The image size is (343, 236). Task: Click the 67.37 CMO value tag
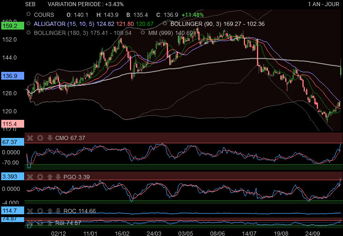[12, 142]
